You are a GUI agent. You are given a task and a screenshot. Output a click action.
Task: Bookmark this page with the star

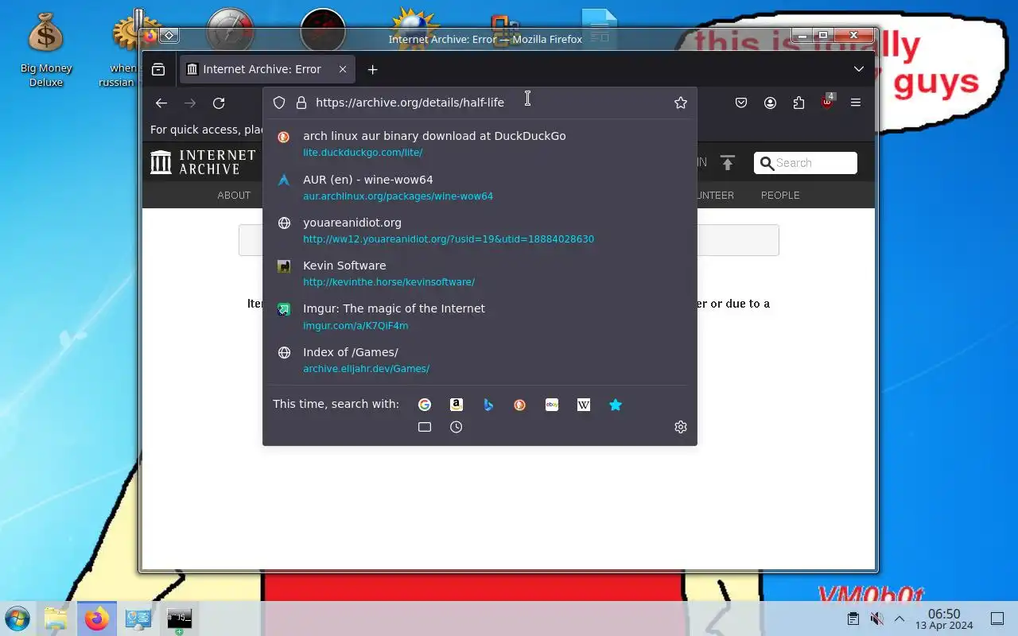[681, 103]
